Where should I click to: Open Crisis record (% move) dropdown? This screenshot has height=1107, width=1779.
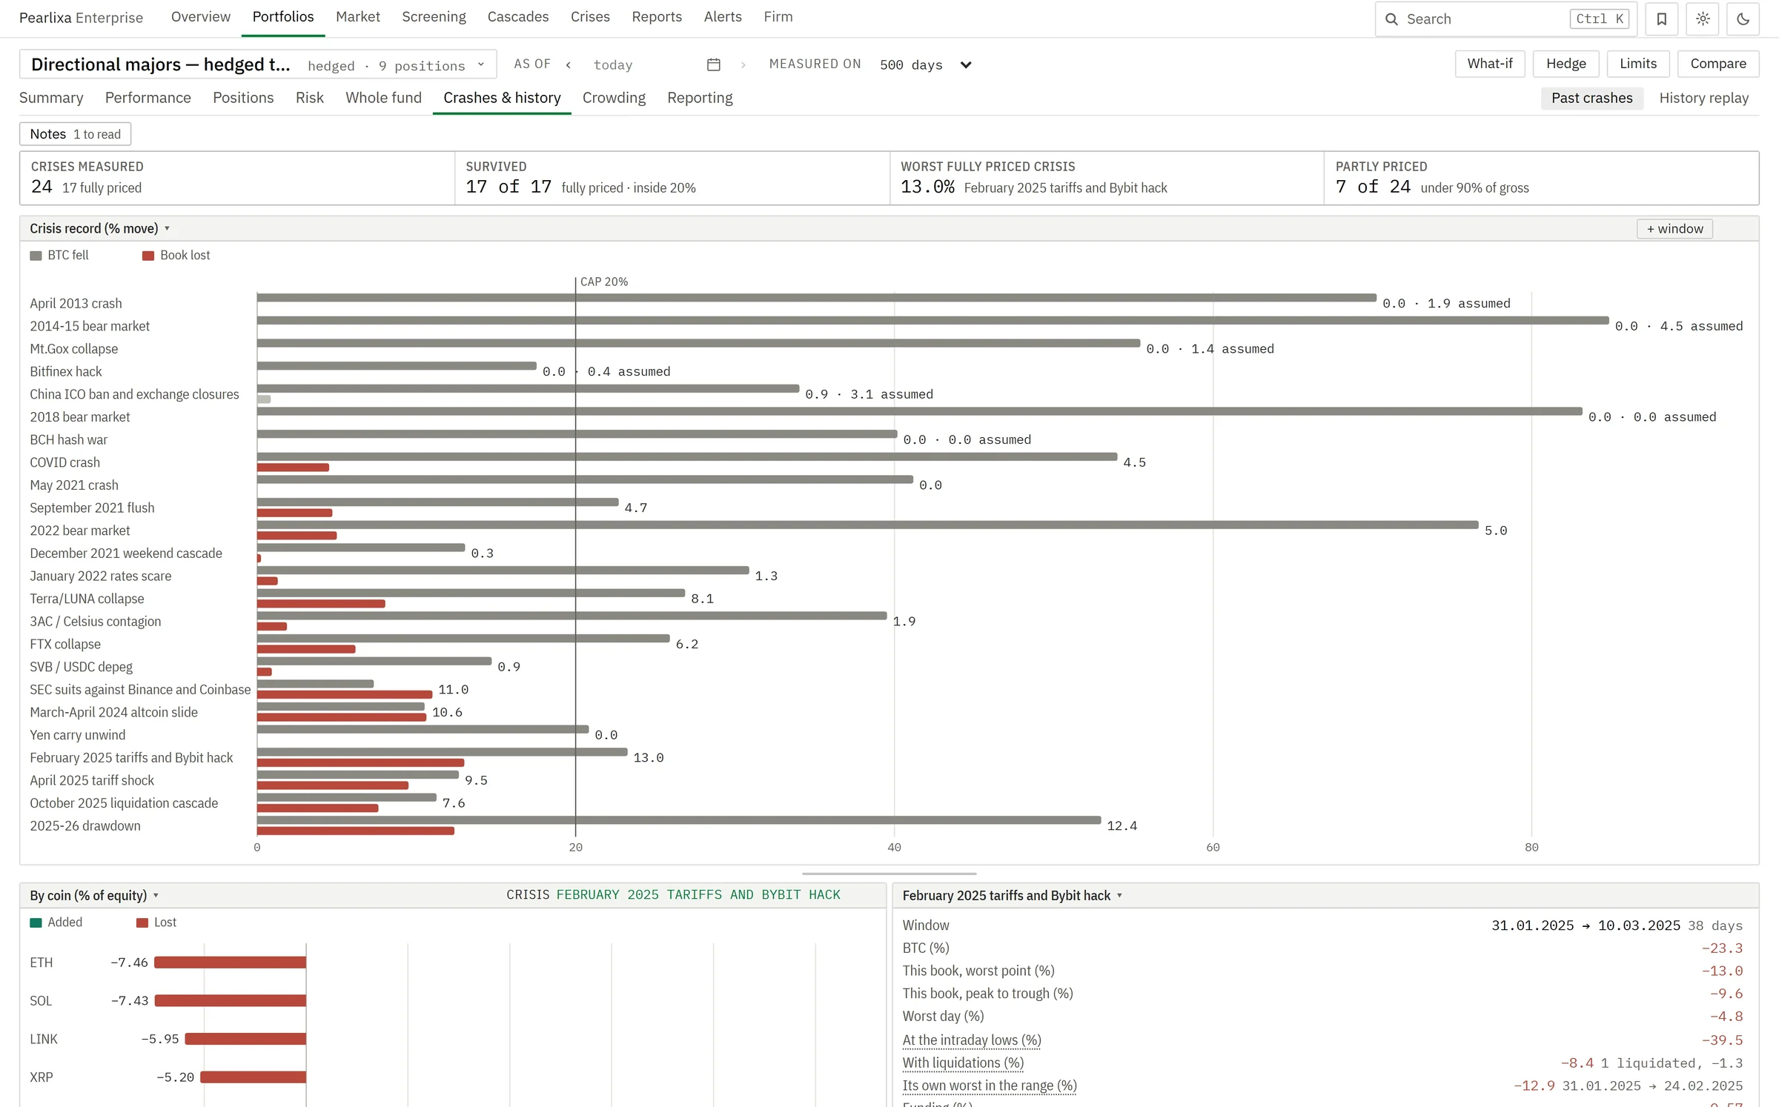[x=99, y=229]
